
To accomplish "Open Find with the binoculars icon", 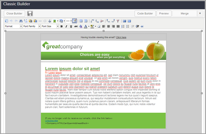I will (x=21, y=21).
